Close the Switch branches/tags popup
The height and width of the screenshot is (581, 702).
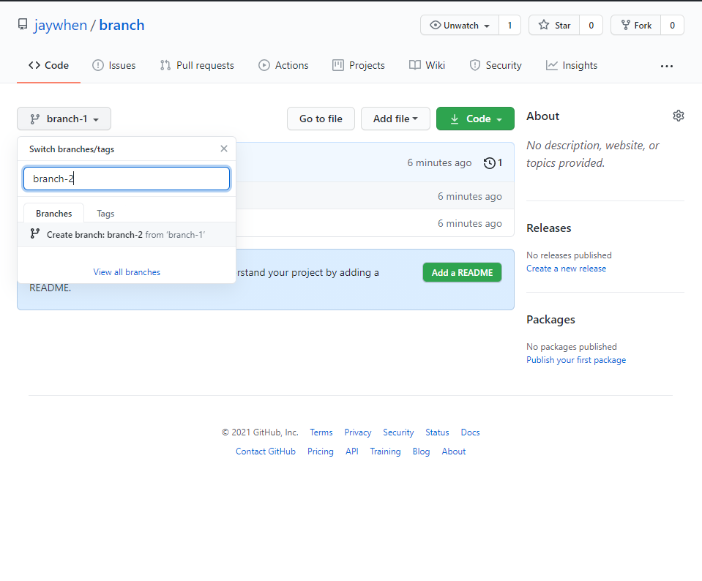224,149
